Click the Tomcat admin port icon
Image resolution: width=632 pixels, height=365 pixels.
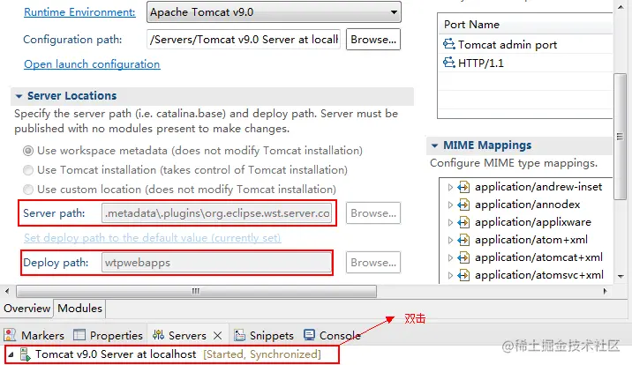[449, 44]
